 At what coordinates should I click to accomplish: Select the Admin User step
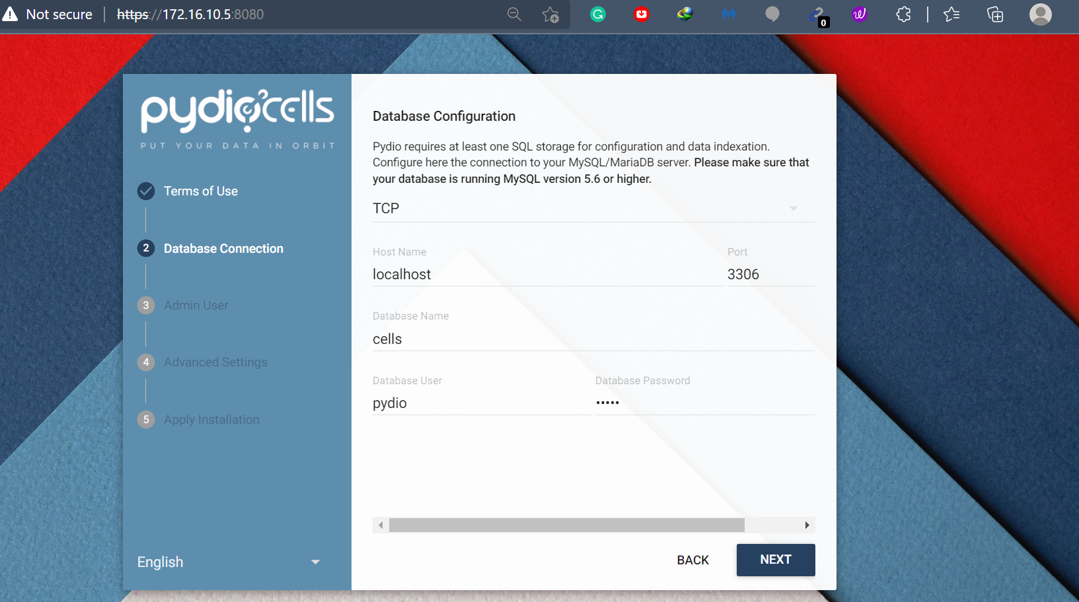(196, 305)
